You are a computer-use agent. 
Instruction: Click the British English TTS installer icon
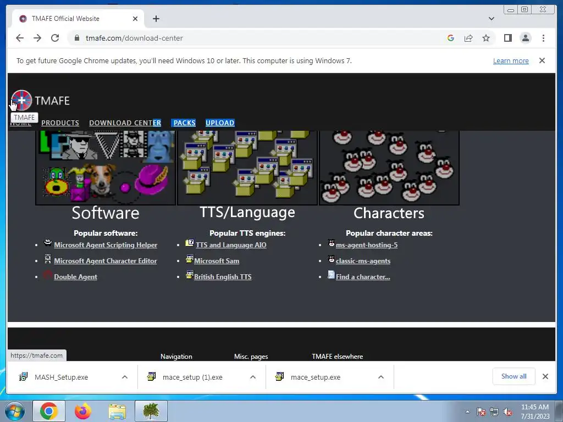pos(190,275)
